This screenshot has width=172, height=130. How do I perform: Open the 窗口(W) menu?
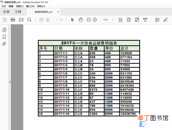pos(30,6)
